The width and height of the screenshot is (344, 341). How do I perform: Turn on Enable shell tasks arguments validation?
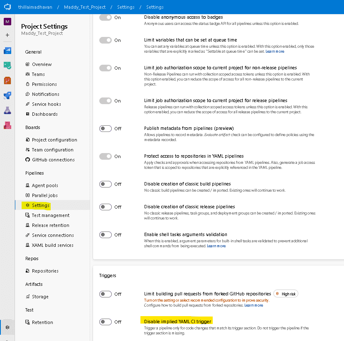coord(106,235)
